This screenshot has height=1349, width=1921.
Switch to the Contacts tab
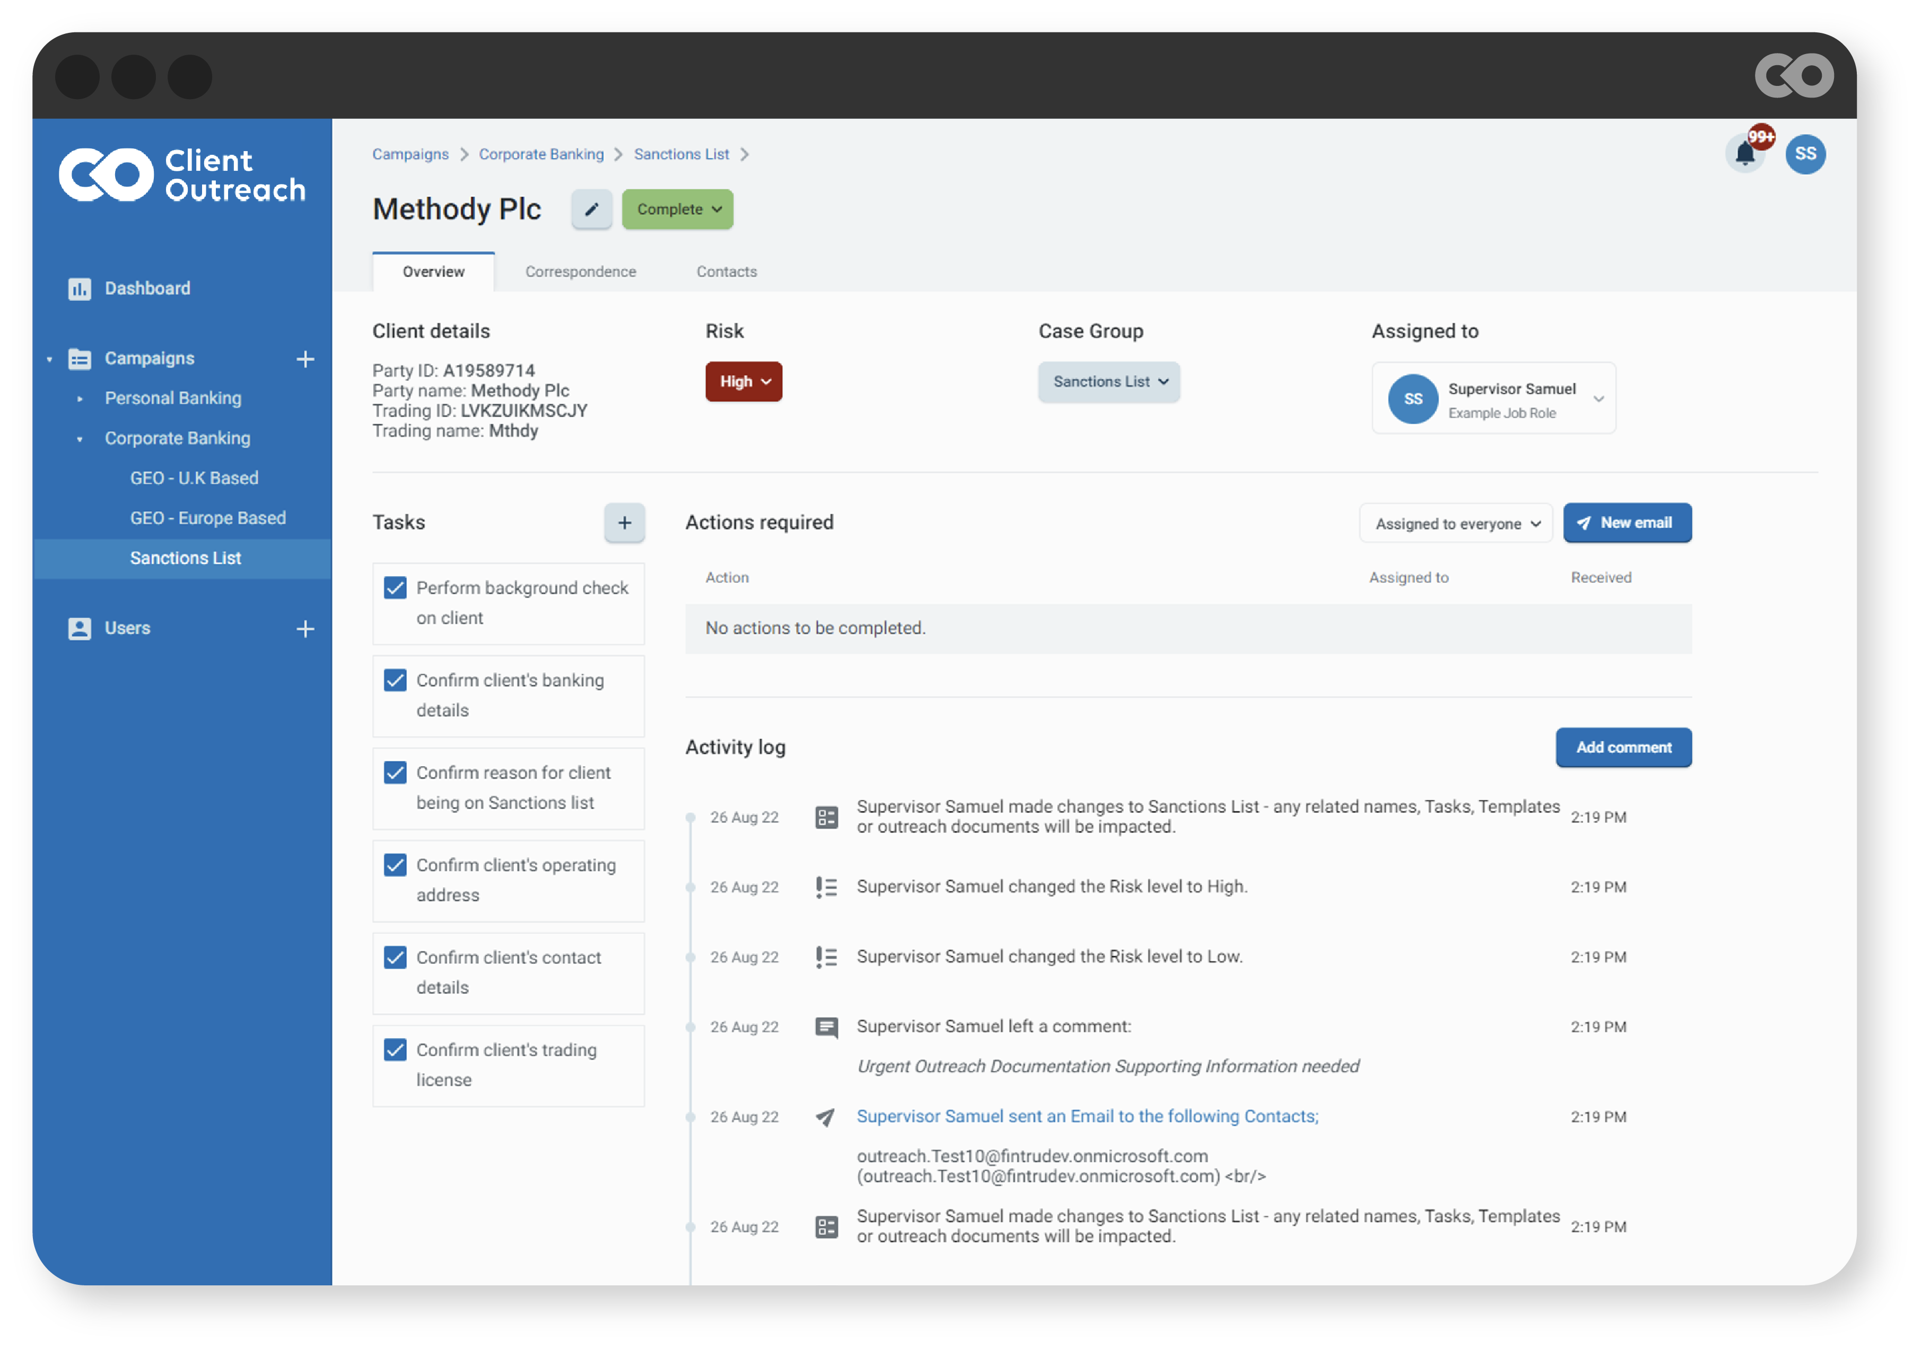pyautogui.click(x=726, y=272)
